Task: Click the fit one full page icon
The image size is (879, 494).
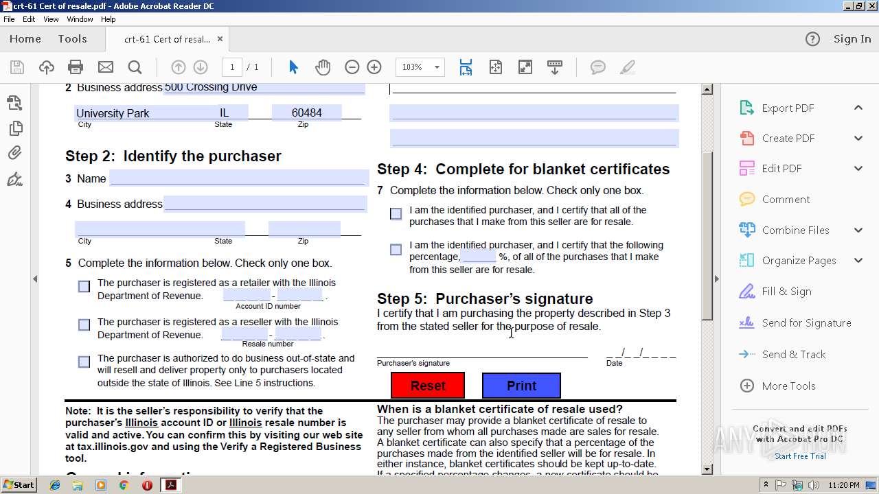Action: coord(496,67)
